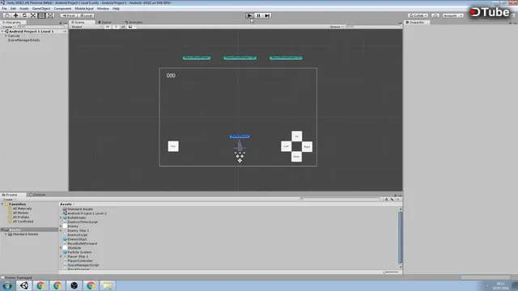Image resolution: width=518 pixels, height=291 pixels.
Task: Select the Hand tool in the toolbar
Action: click(x=7, y=15)
